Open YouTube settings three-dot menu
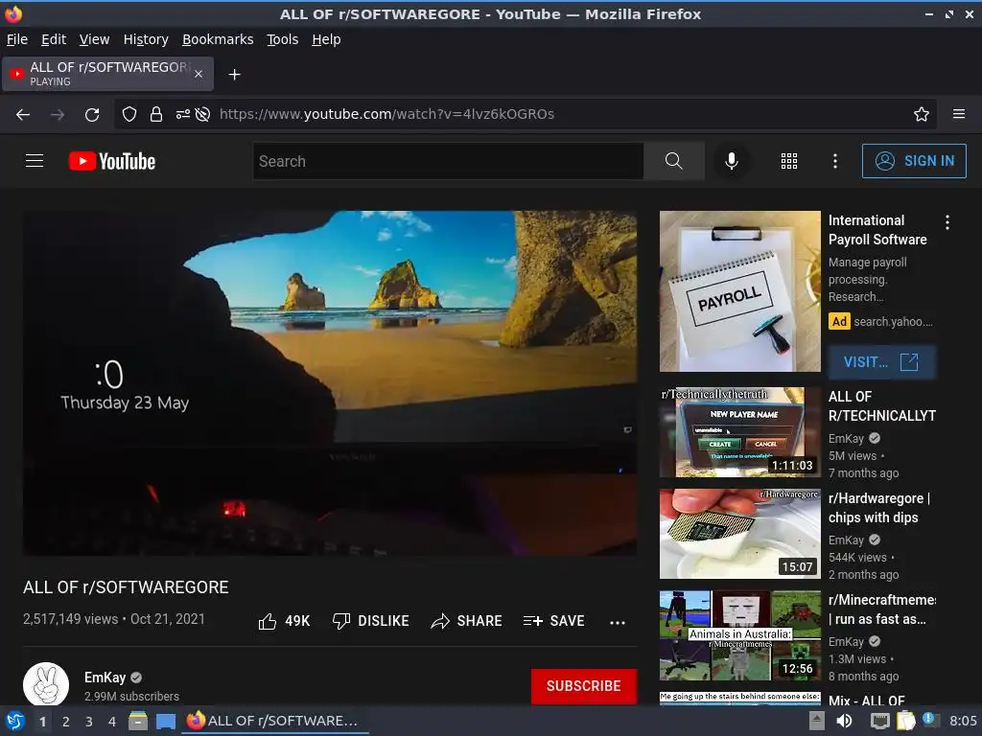Screen dimensions: 982x736 [835, 161]
